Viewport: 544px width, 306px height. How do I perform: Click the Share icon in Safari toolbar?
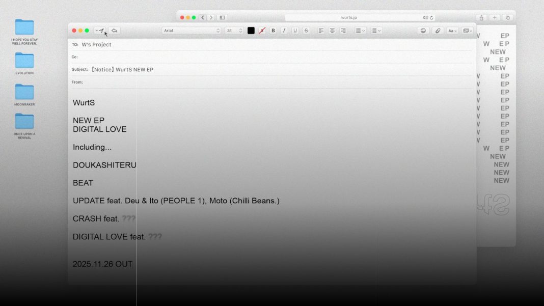[481, 17]
